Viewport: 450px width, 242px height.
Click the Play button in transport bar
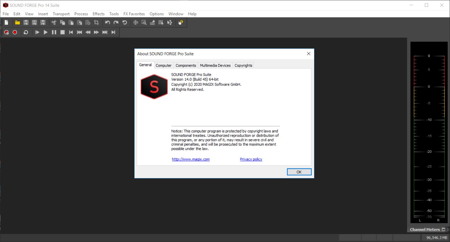tap(45, 32)
